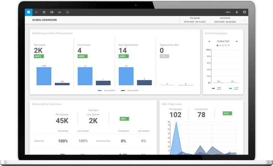Image resolution: width=273 pixels, height=166 pixels.
Task: Select the last campaign pagination dot
Action: (x=229, y=45)
